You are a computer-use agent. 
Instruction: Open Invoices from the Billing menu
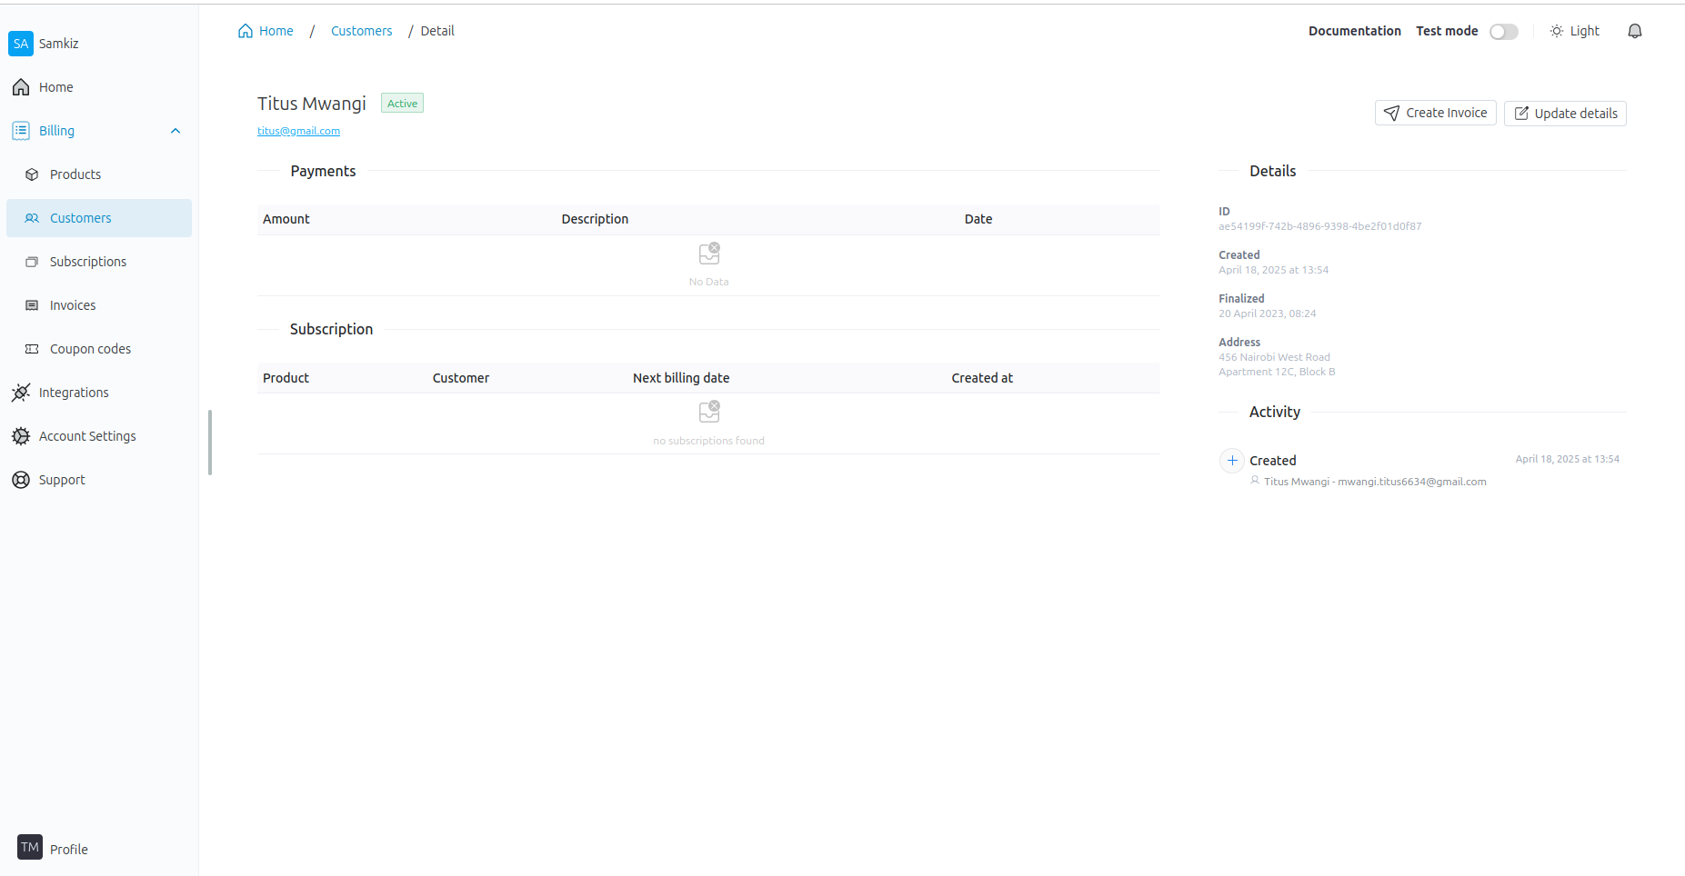tap(73, 305)
